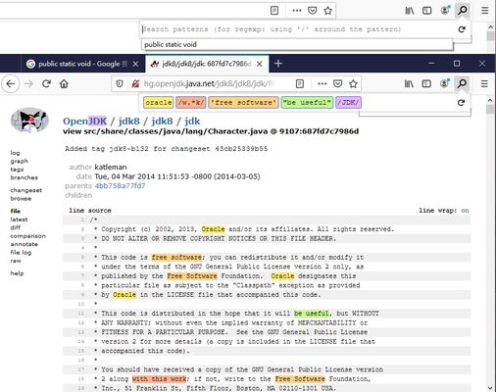Focus the Search patterns input field
The image size is (496, 392).
tap(297, 29)
